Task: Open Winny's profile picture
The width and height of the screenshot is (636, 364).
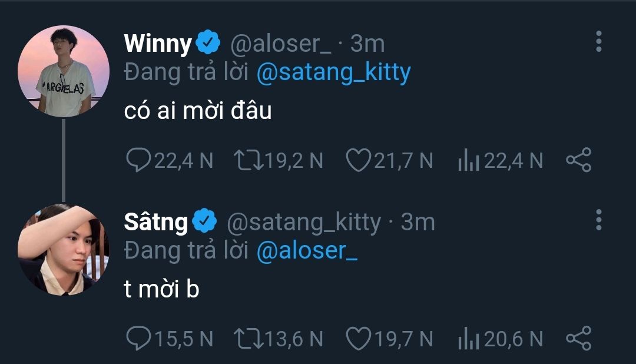Action: tap(64, 71)
